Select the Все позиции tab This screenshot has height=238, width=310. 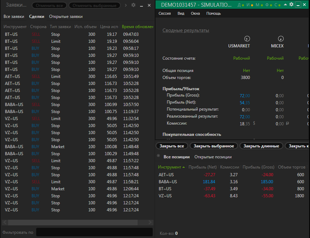(177, 157)
